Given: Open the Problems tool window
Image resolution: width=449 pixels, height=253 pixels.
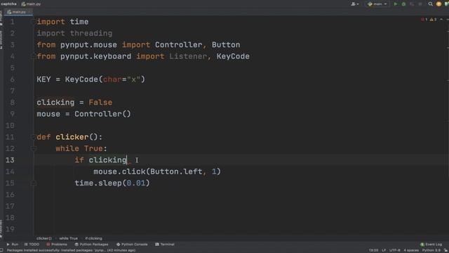Looking at the screenshot, I should point(57,245).
